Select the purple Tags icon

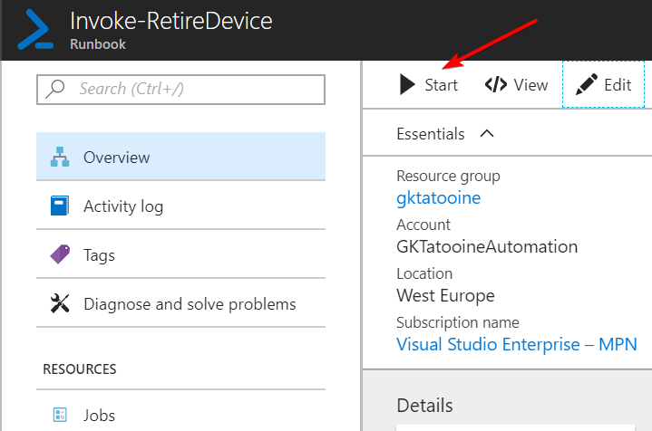[x=60, y=255]
